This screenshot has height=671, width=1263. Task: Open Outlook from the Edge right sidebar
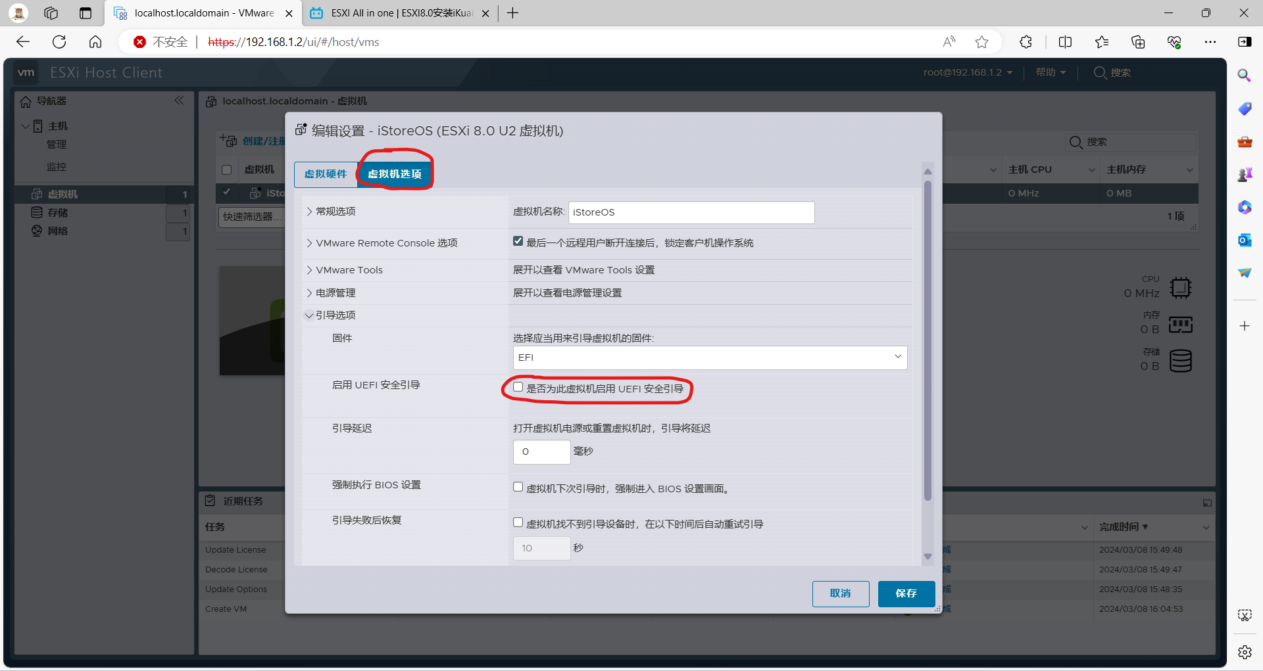coord(1245,240)
